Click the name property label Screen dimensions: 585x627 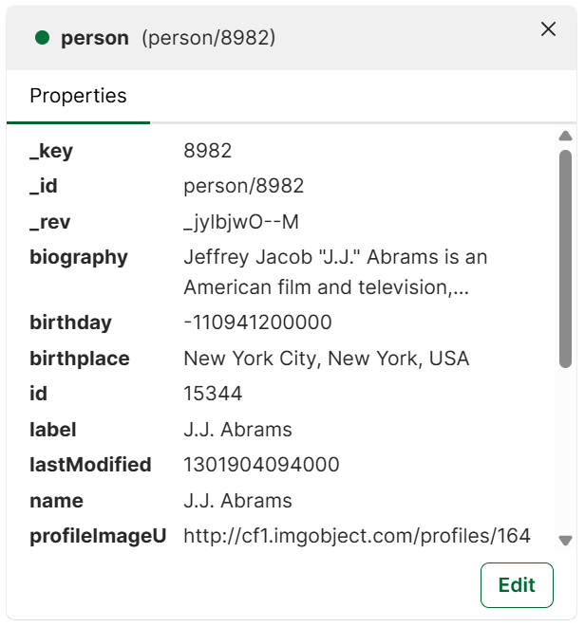tap(56, 502)
